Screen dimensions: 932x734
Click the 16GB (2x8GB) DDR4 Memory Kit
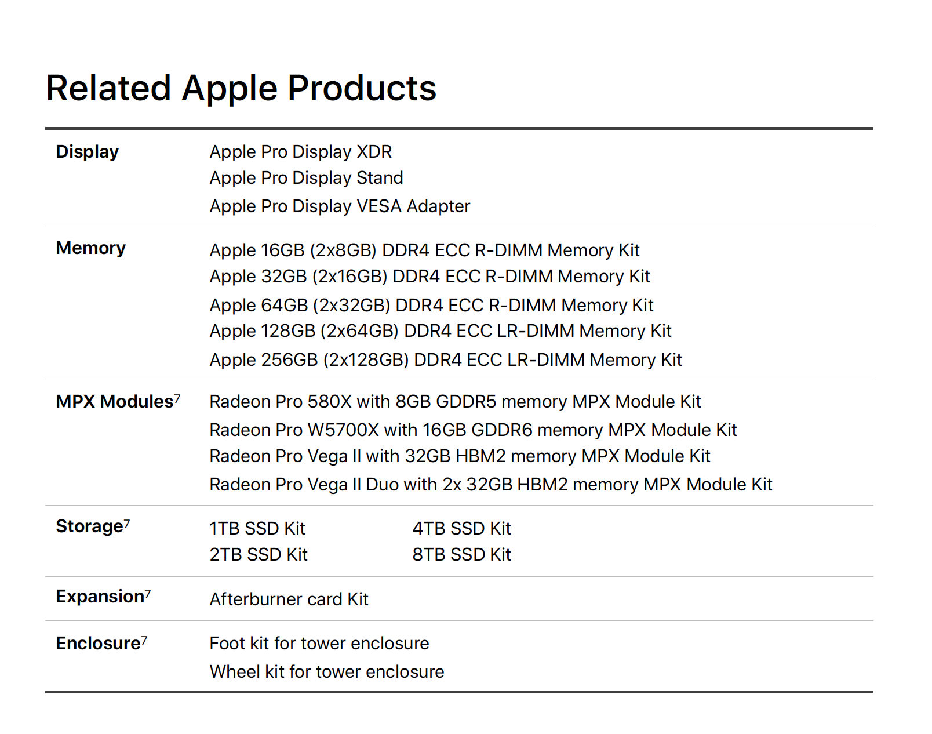click(x=424, y=250)
